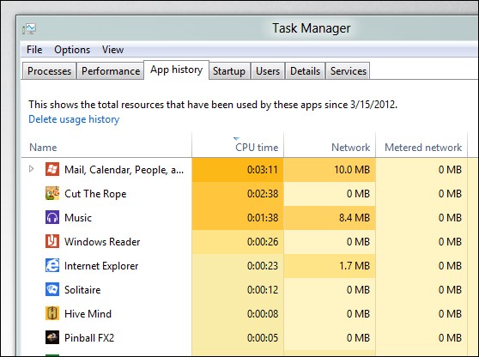Open the Options menu
479x357 pixels.
(72, 50)
